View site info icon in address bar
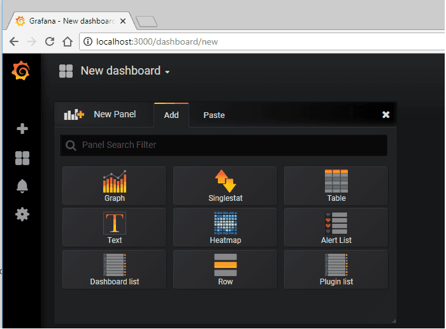The width and height of the screenshot is (446, 329). 88,42
